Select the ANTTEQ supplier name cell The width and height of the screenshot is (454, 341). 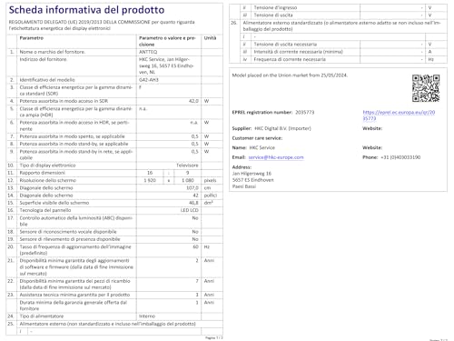click(169, 52)
